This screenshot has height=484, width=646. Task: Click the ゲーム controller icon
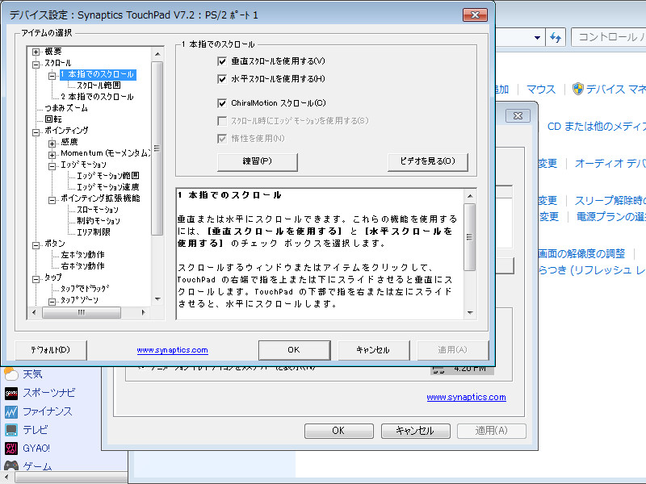coord(11,466)
